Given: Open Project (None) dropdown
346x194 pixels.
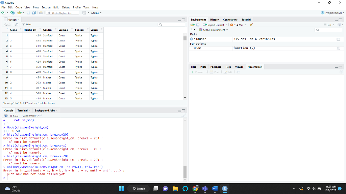Looking at the screenshot, I should click(x=332, y=13).
